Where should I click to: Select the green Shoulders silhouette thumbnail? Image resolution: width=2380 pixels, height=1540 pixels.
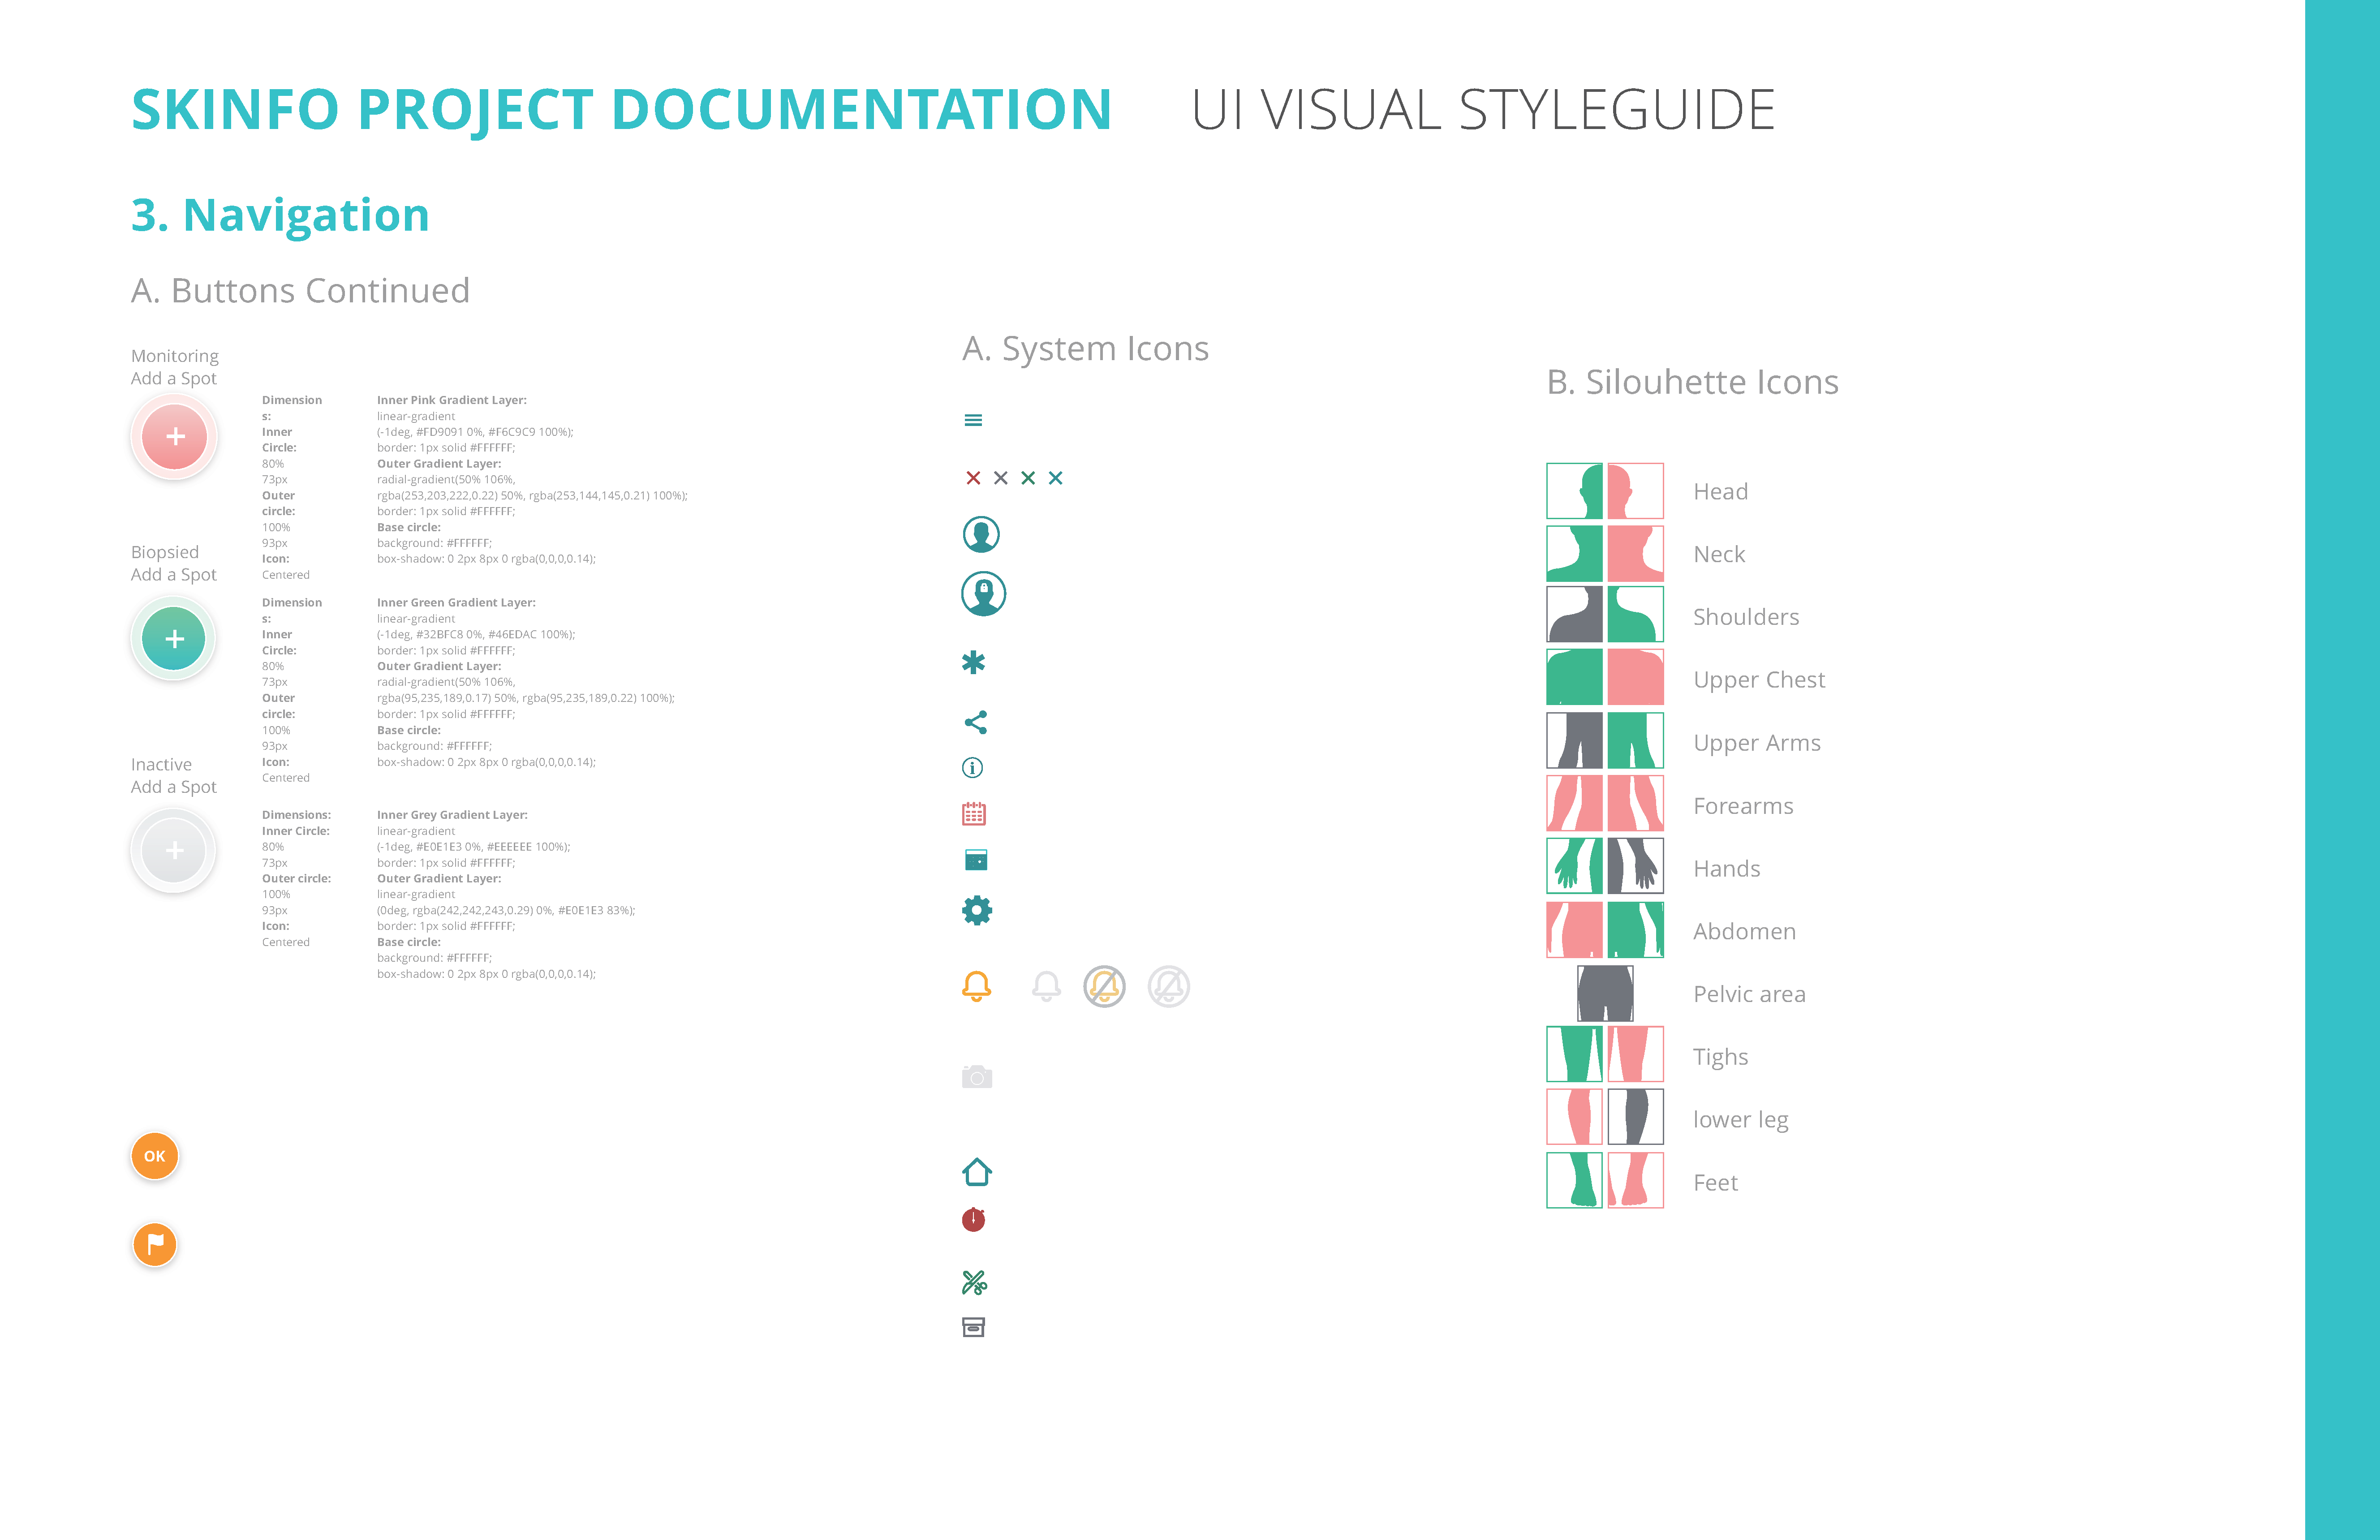pos(1636,614)
